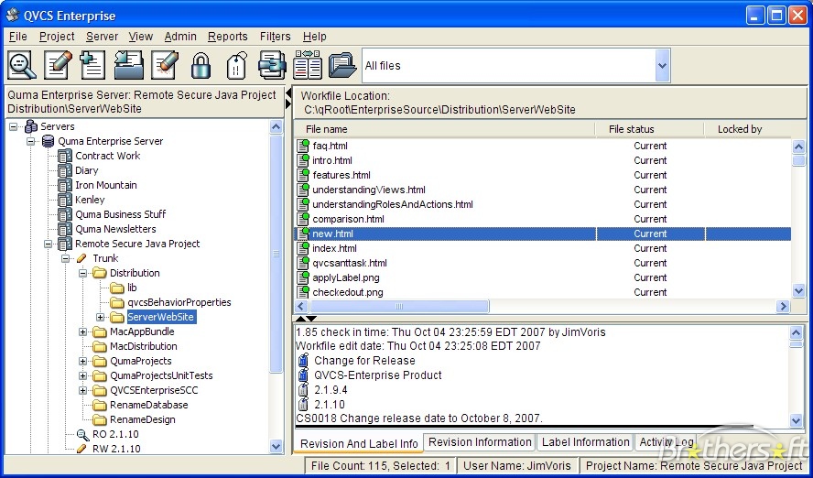The image size is (813, 478).
Task: Select the Iron Mountain project
Action: (x=106, y=185)
